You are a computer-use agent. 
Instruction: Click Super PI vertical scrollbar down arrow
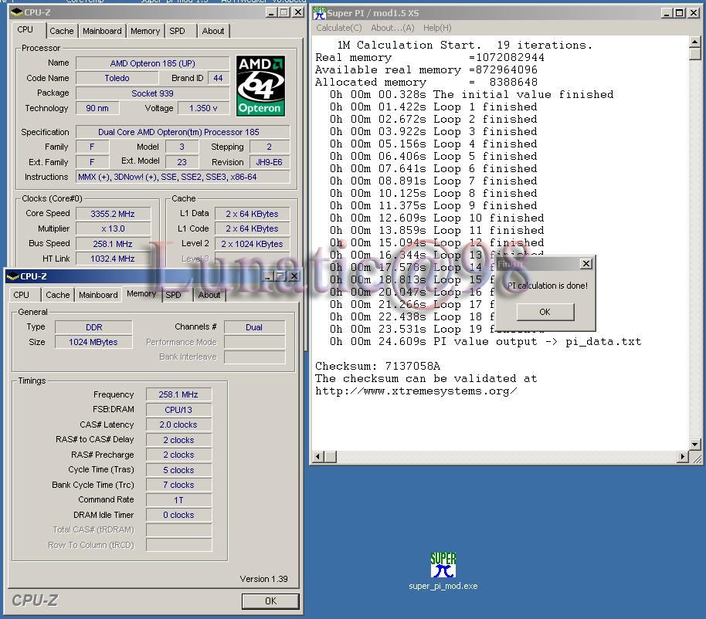point(694,444)
